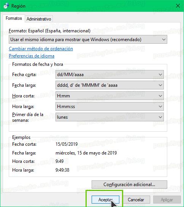Close the Región dialog window

click(178, 6)
